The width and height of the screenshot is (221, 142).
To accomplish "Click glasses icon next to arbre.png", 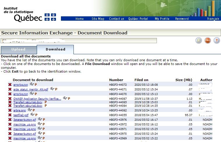I will 30,110.
